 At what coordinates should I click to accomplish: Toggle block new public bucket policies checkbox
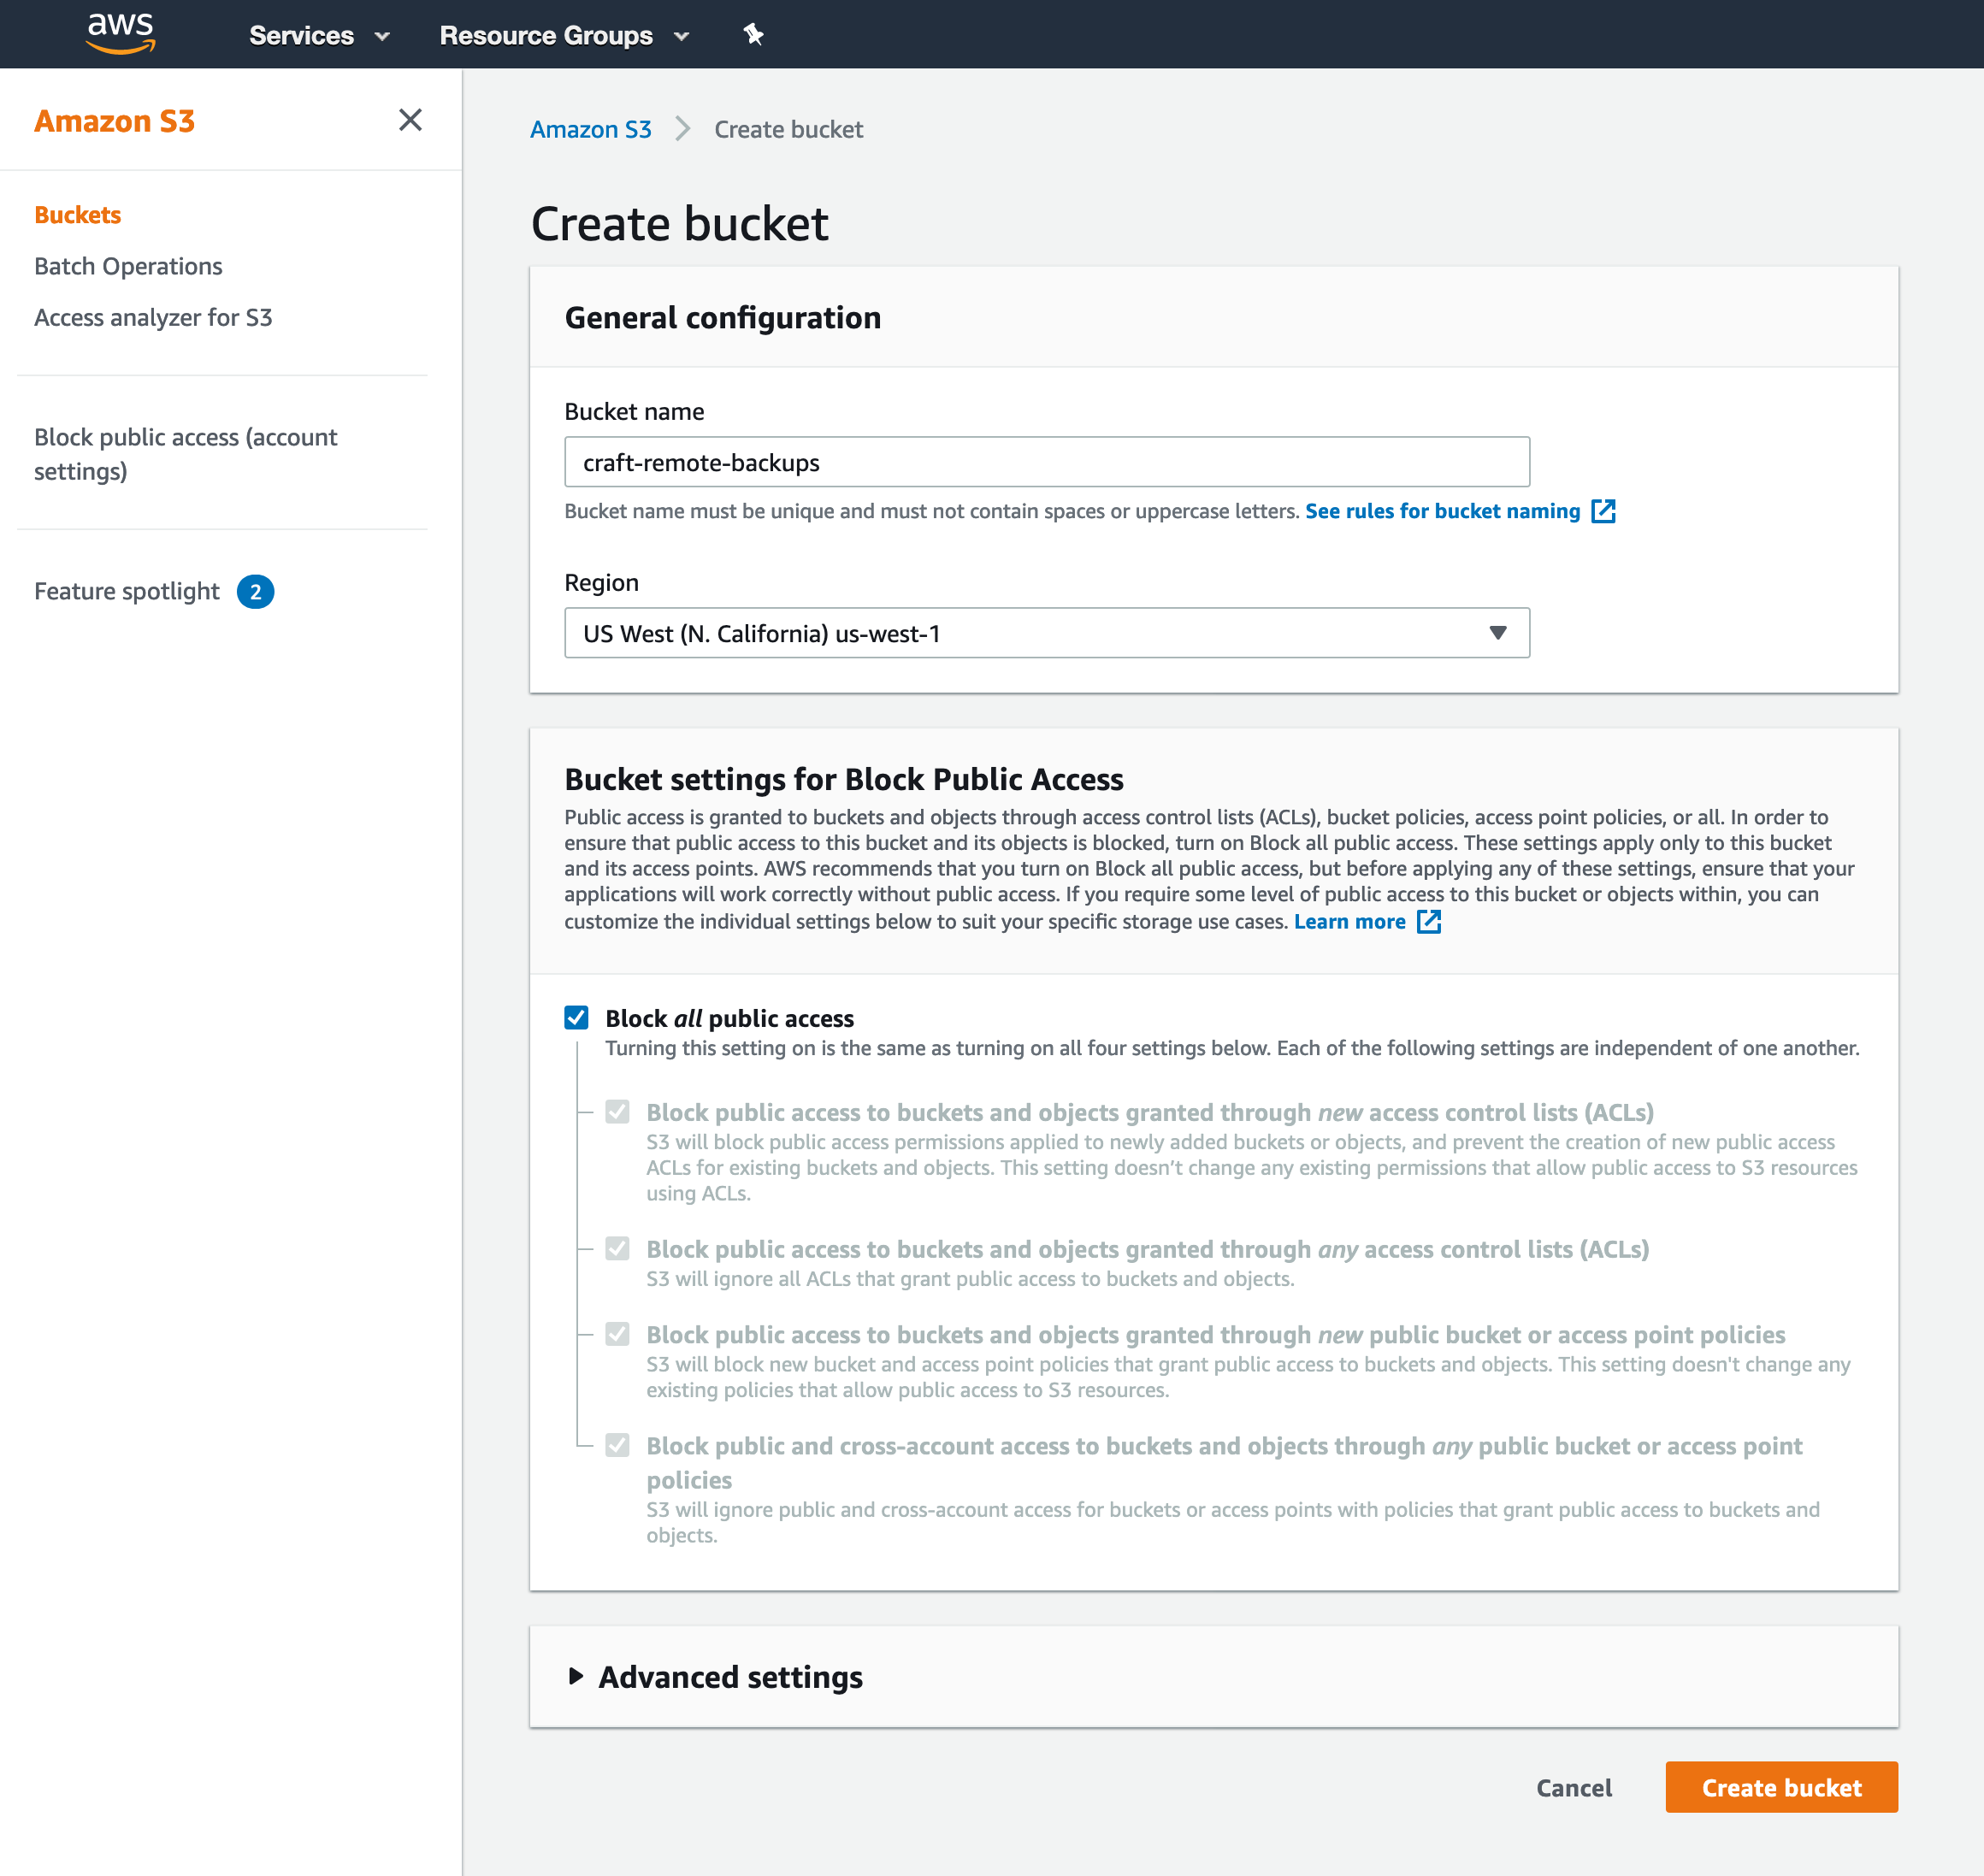pyautogui.click(x=618, y=1335)
